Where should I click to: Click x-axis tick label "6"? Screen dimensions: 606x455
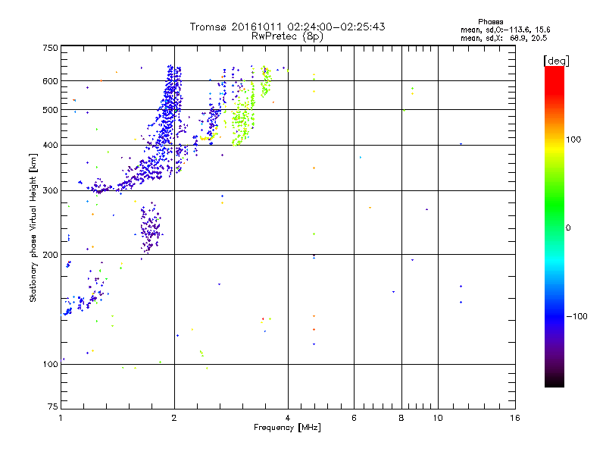pos(354,418)
